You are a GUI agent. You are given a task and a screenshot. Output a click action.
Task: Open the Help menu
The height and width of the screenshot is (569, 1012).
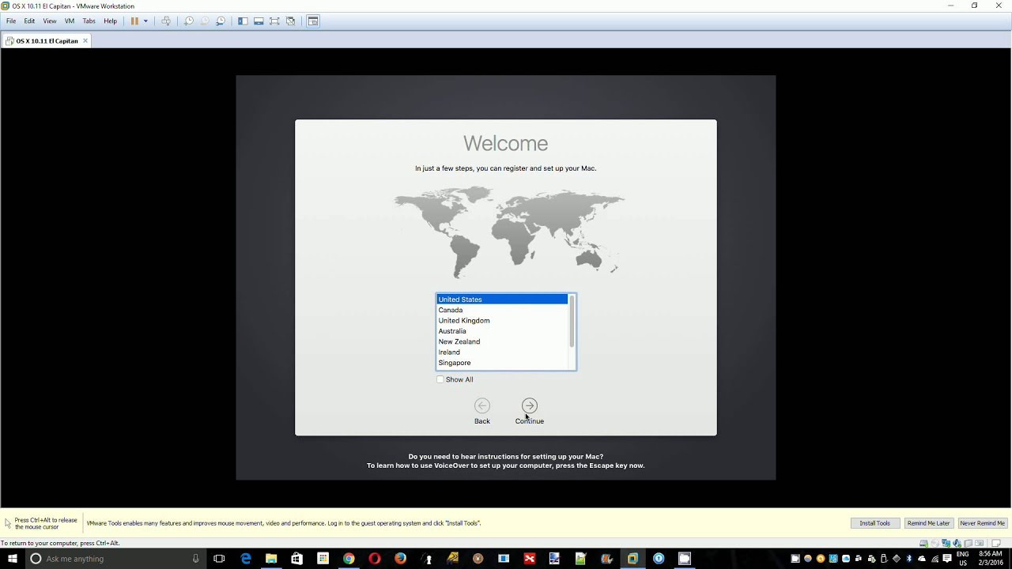click(x=110, y=21)
